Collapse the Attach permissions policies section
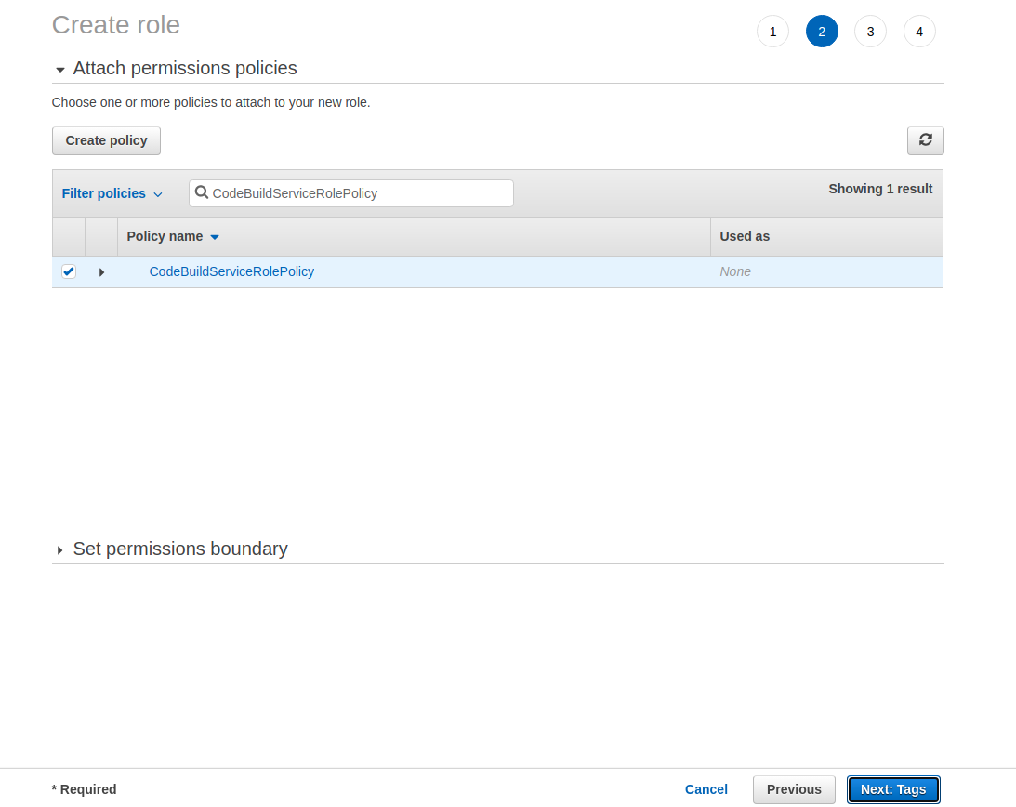The height and width of the screenshot is (807, 1016). (x=60, y=70)
